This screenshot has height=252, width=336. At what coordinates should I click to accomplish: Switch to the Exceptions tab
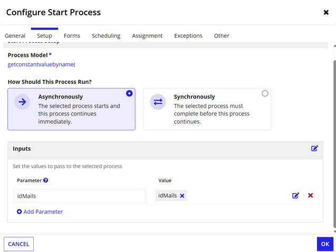tap(188, 36)
